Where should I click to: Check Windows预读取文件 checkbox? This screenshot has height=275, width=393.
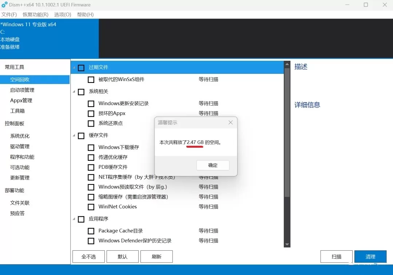[91, 187]
